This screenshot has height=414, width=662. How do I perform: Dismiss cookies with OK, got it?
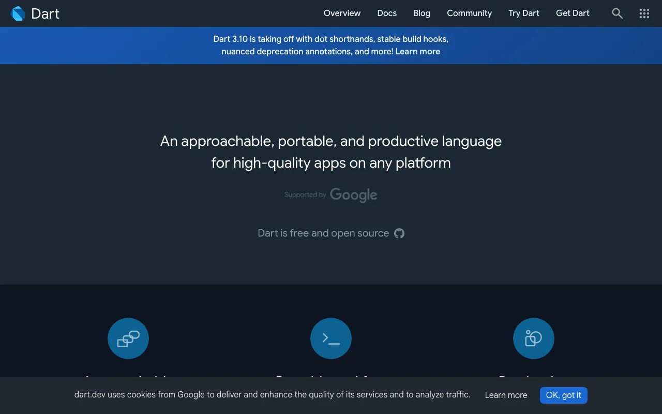click(563, 395)
